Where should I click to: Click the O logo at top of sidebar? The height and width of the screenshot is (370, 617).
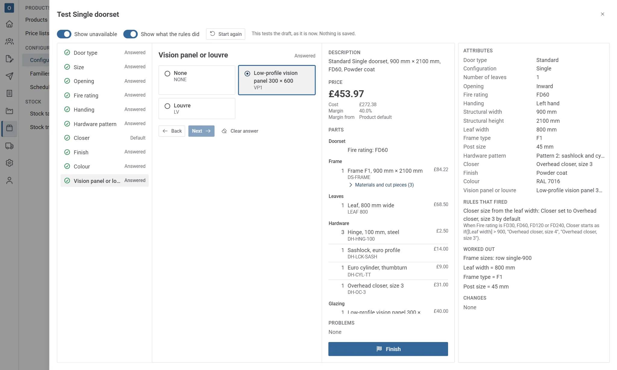click(x=9, y=8)
